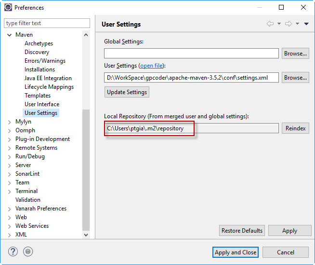Click the forward navigation arrow icon
The image size is (315, 265).
(289, 24)
